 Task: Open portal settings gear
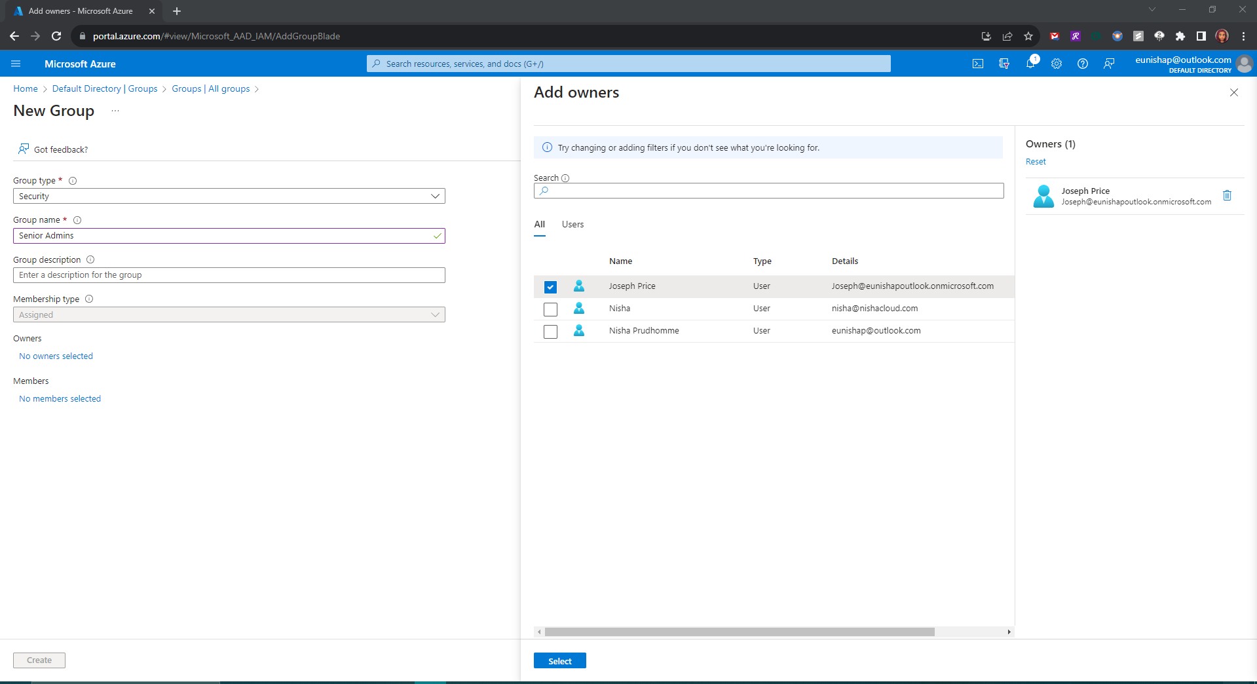(1056, 64)
